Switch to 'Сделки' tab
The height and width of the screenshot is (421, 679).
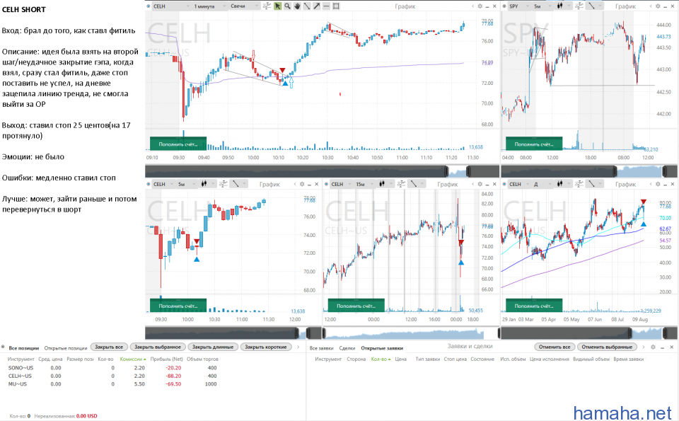(347, 348)
